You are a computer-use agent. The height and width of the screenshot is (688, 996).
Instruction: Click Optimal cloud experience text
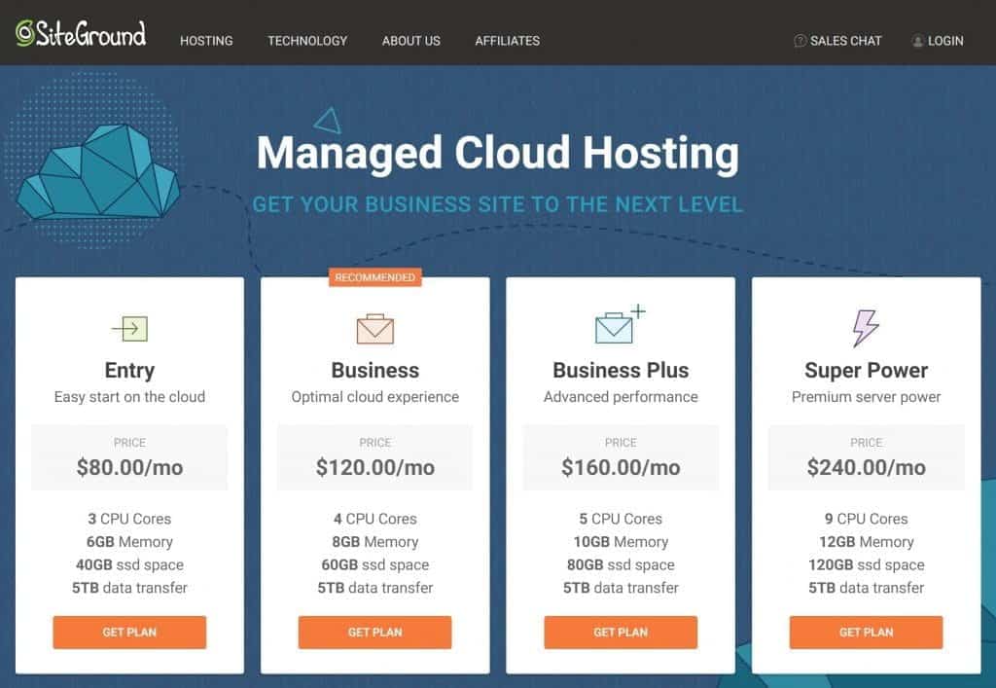coord(374,397)
